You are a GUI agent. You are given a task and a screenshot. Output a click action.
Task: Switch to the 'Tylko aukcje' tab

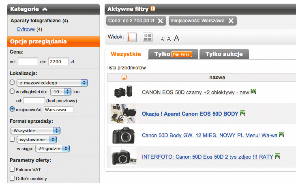tap(224, 54)
